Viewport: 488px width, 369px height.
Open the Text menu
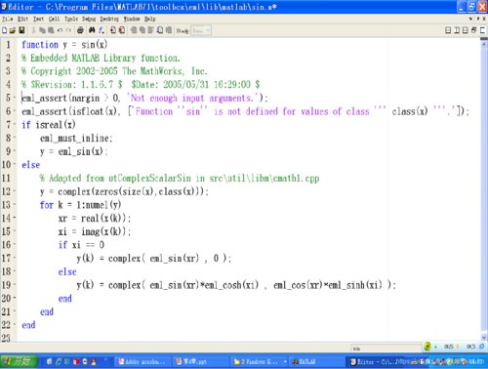(x=38, y=19)
